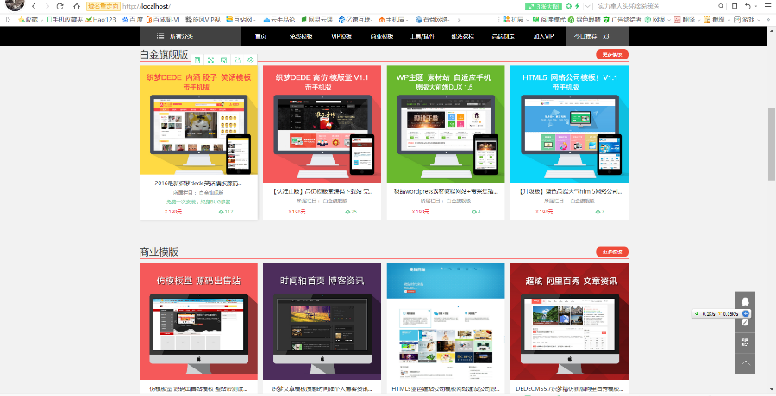Open the 加入VIP navigation item

pyautogui.click(x=543, y=36)
